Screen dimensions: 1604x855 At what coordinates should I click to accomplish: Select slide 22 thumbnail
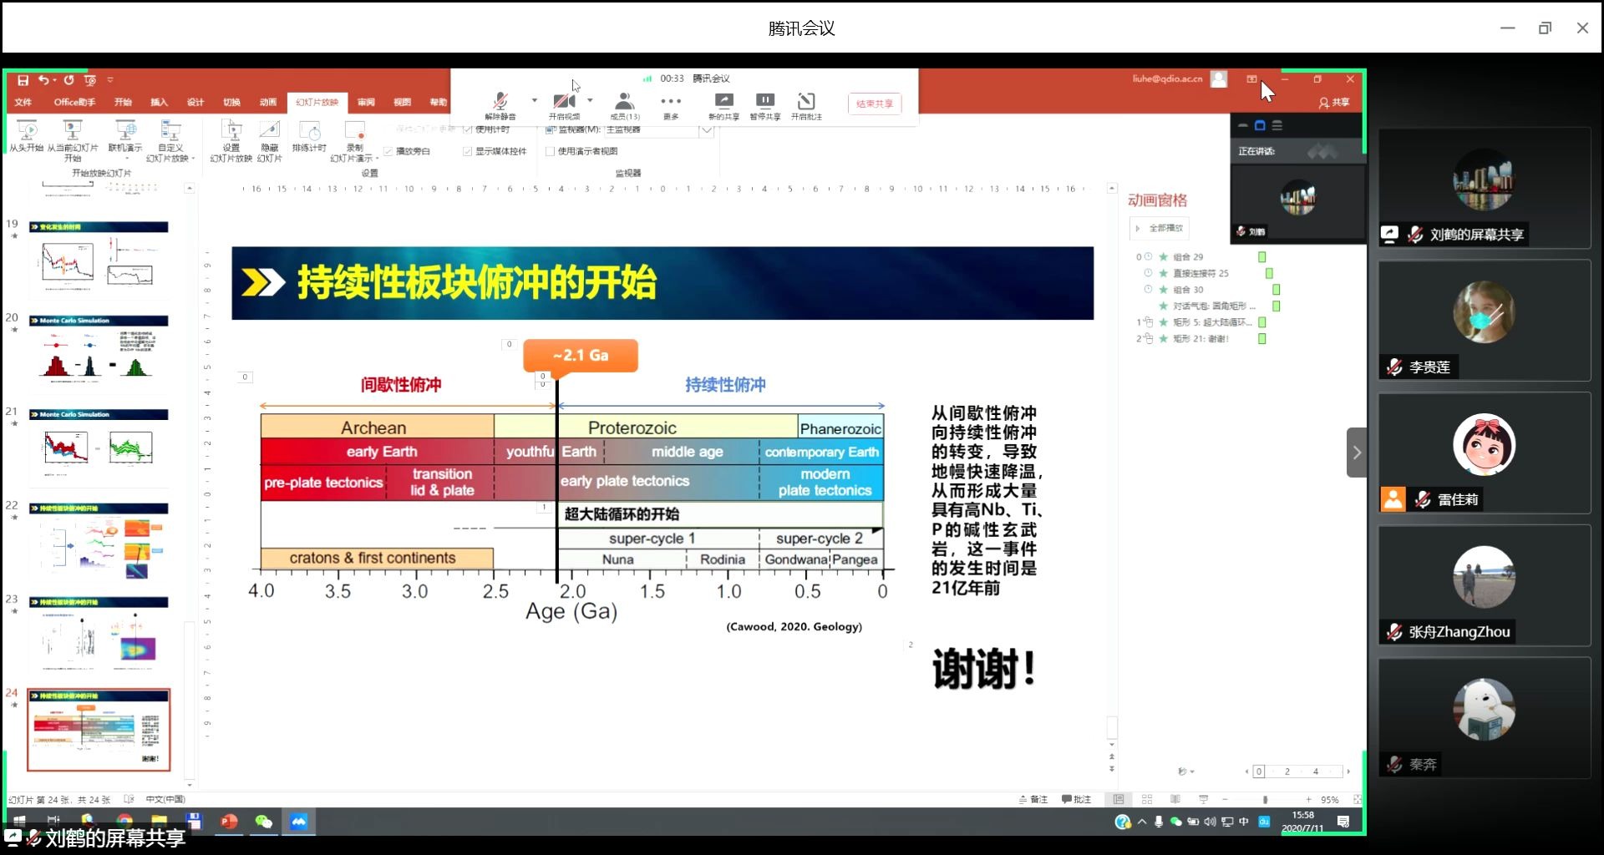pos(99,541)
